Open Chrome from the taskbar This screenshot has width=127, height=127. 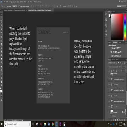[x=53, y=124]
